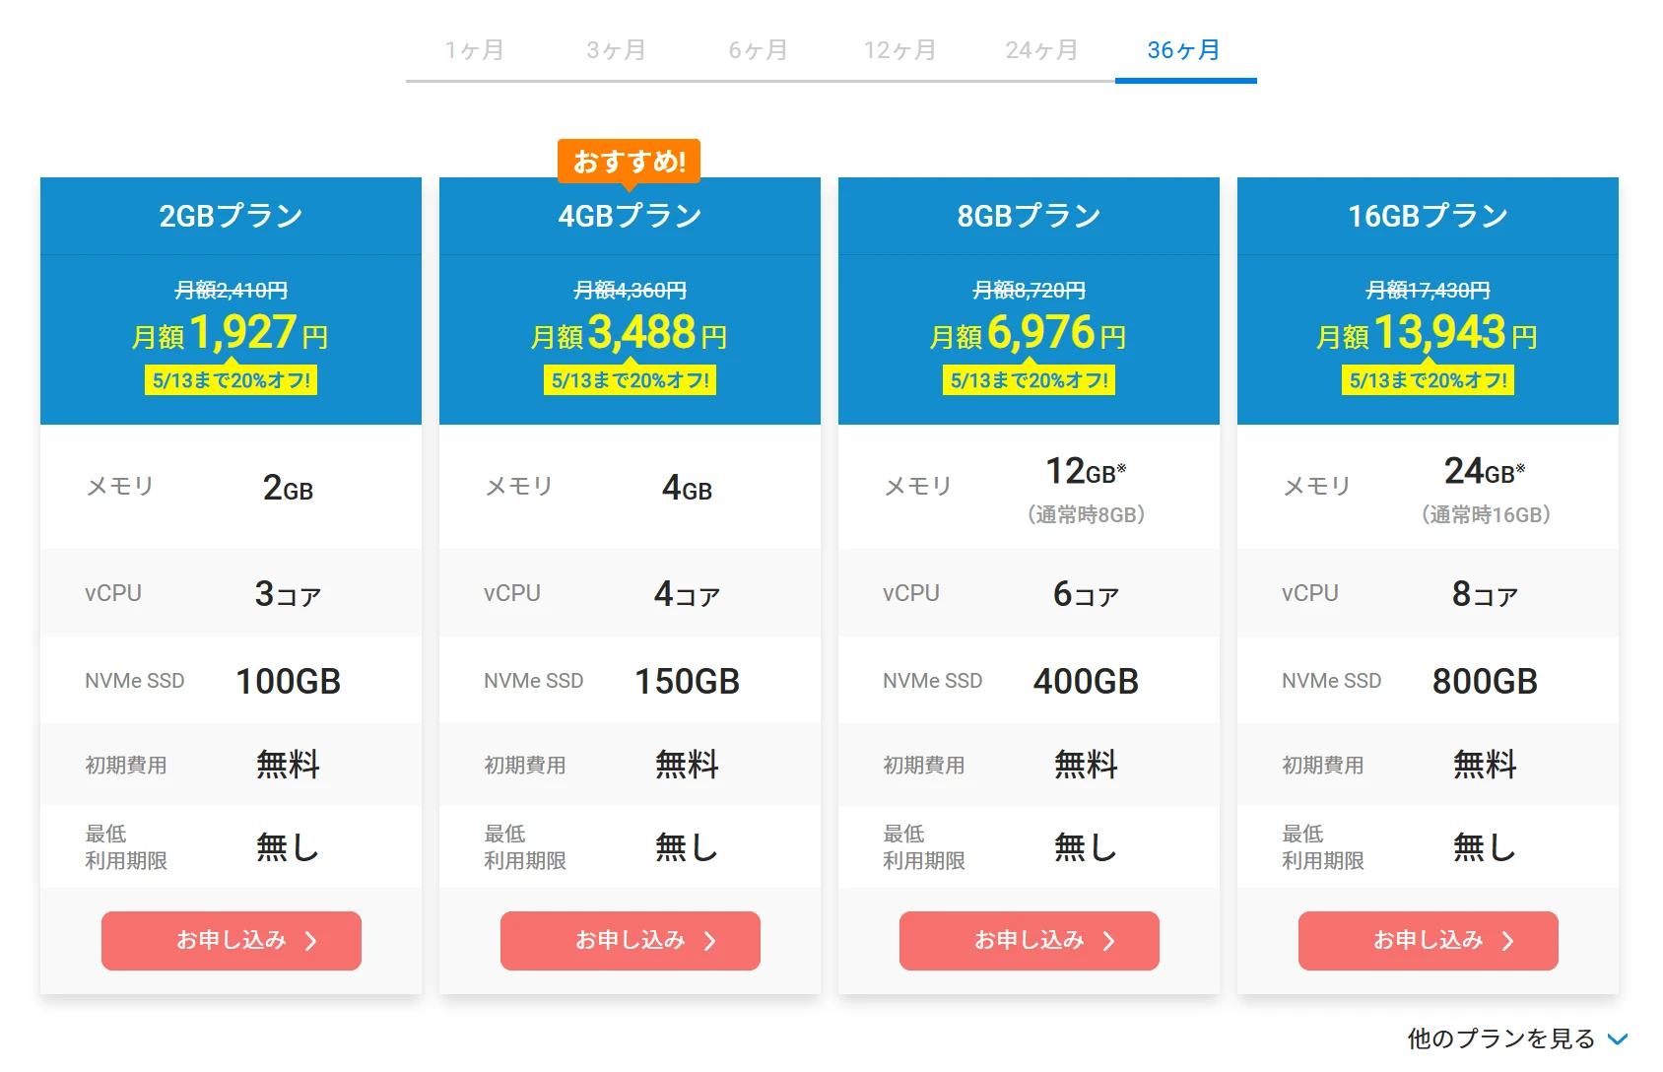Click the 150GB NVMe SSD value

click(687, 681)
